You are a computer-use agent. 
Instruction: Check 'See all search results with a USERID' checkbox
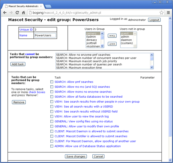coord(52,107)
